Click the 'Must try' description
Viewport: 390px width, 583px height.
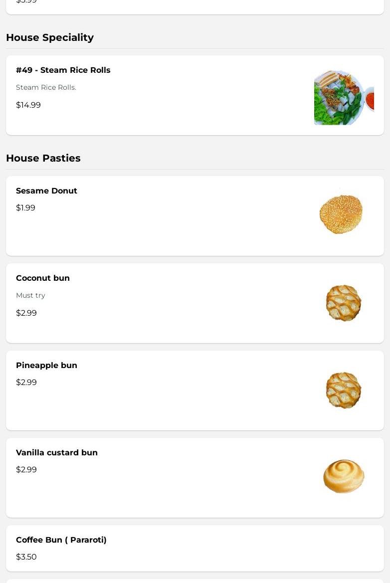click(30, 295)
